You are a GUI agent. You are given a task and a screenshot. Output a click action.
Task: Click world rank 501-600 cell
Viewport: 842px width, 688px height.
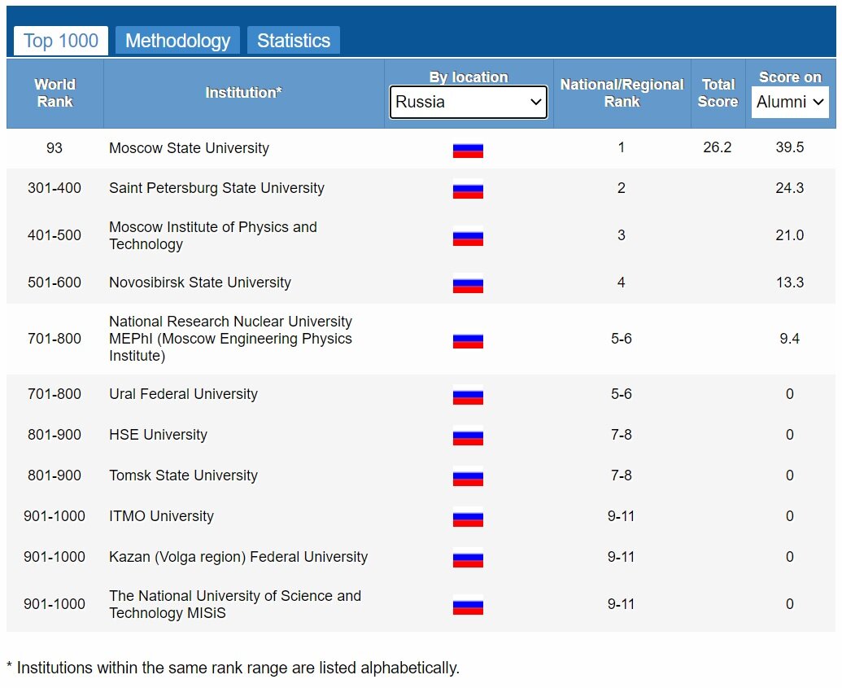[55, 283]
